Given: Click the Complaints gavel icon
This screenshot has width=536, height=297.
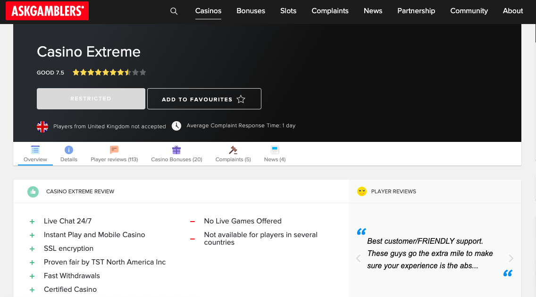Looking at the screenshot, I should coord(233,150).
